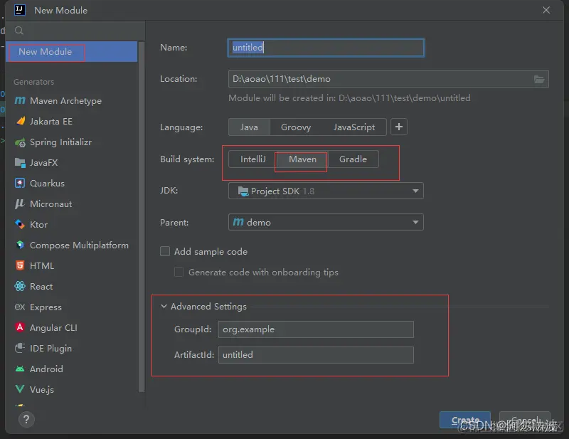Click the Name input field
This screenshot has width=569, height=439.
[x=326, y=48]
